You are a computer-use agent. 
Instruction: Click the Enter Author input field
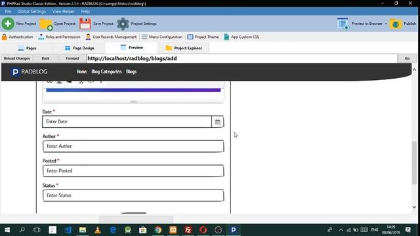click(133, 146)
